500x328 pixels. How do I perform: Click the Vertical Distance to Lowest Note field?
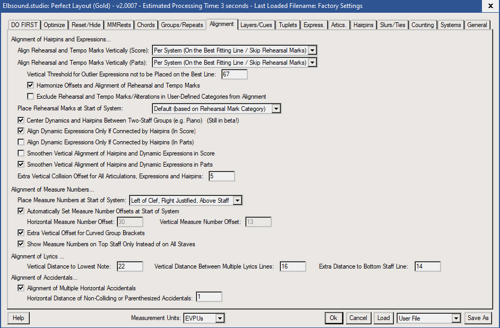130,266
